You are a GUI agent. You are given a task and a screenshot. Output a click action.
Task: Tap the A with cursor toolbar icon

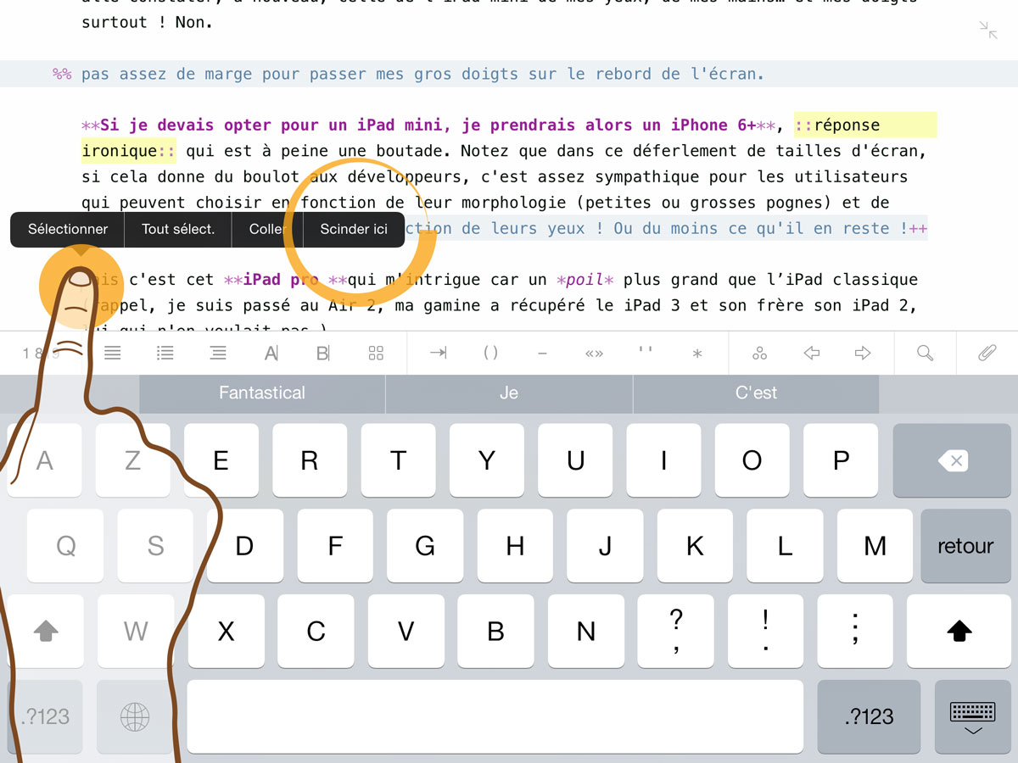click(x=271, y=354)
